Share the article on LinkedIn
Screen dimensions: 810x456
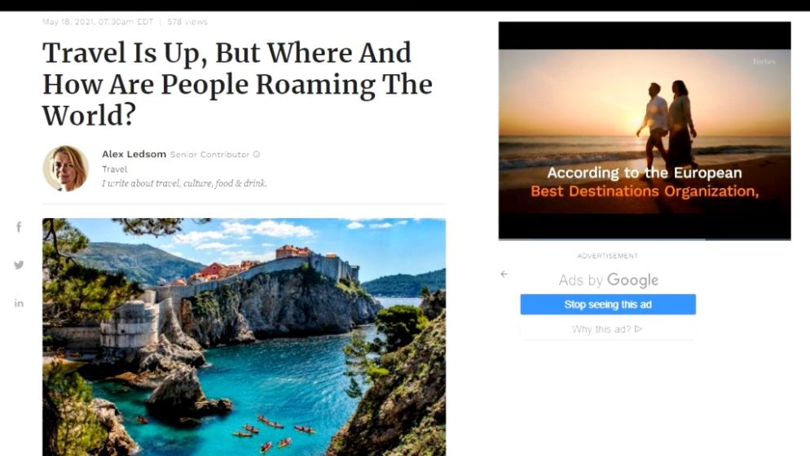click(x=19, y=303)
